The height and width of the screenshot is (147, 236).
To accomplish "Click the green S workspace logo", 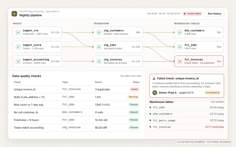I will point(14,14).
